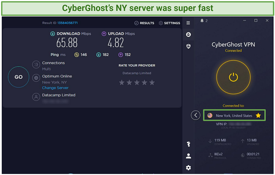Viewport: 275px width, 175px height.
Task: Click the upload arrow icon by UPLOAD
Action: (104, 34)
